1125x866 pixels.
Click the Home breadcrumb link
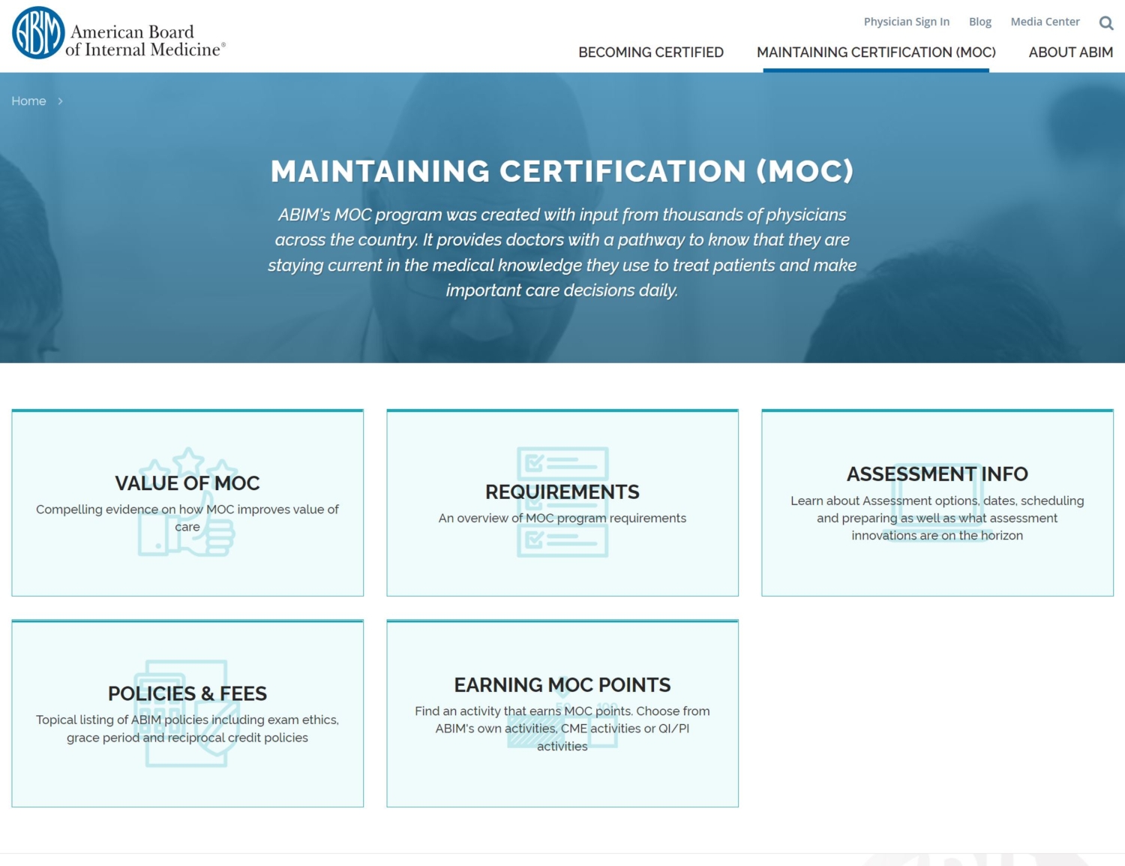coord(28,101)
